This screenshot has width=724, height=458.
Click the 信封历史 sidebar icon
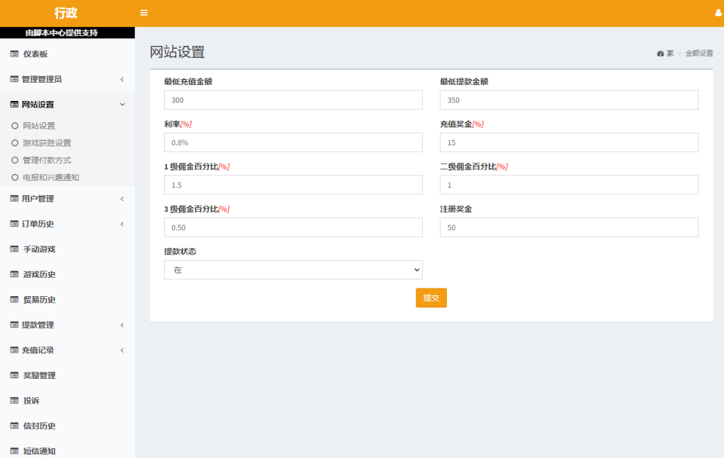13,425
